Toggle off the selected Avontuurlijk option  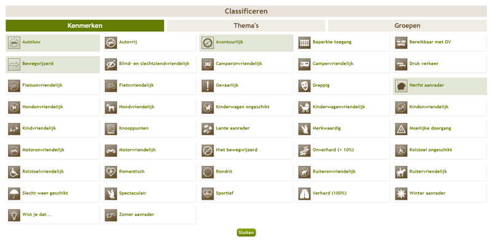(x=247, y=42)
